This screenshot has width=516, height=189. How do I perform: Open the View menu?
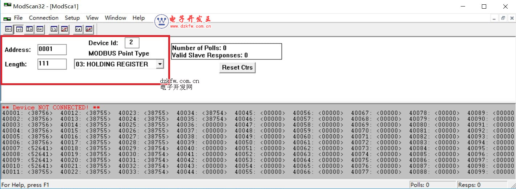coord(92,18)
